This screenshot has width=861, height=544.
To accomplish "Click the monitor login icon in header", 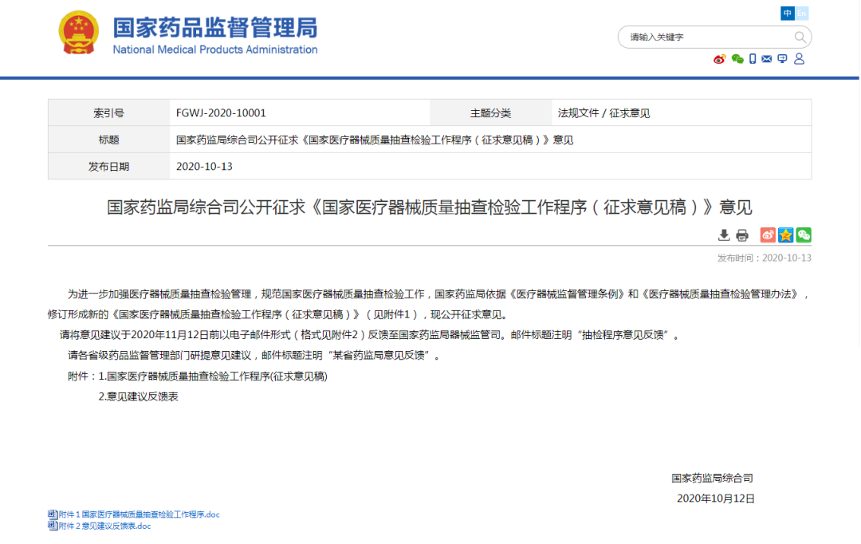I will [783, 59].
